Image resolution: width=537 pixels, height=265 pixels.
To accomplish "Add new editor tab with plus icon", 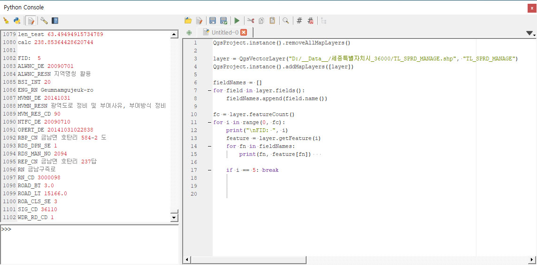I will point(189,32).
